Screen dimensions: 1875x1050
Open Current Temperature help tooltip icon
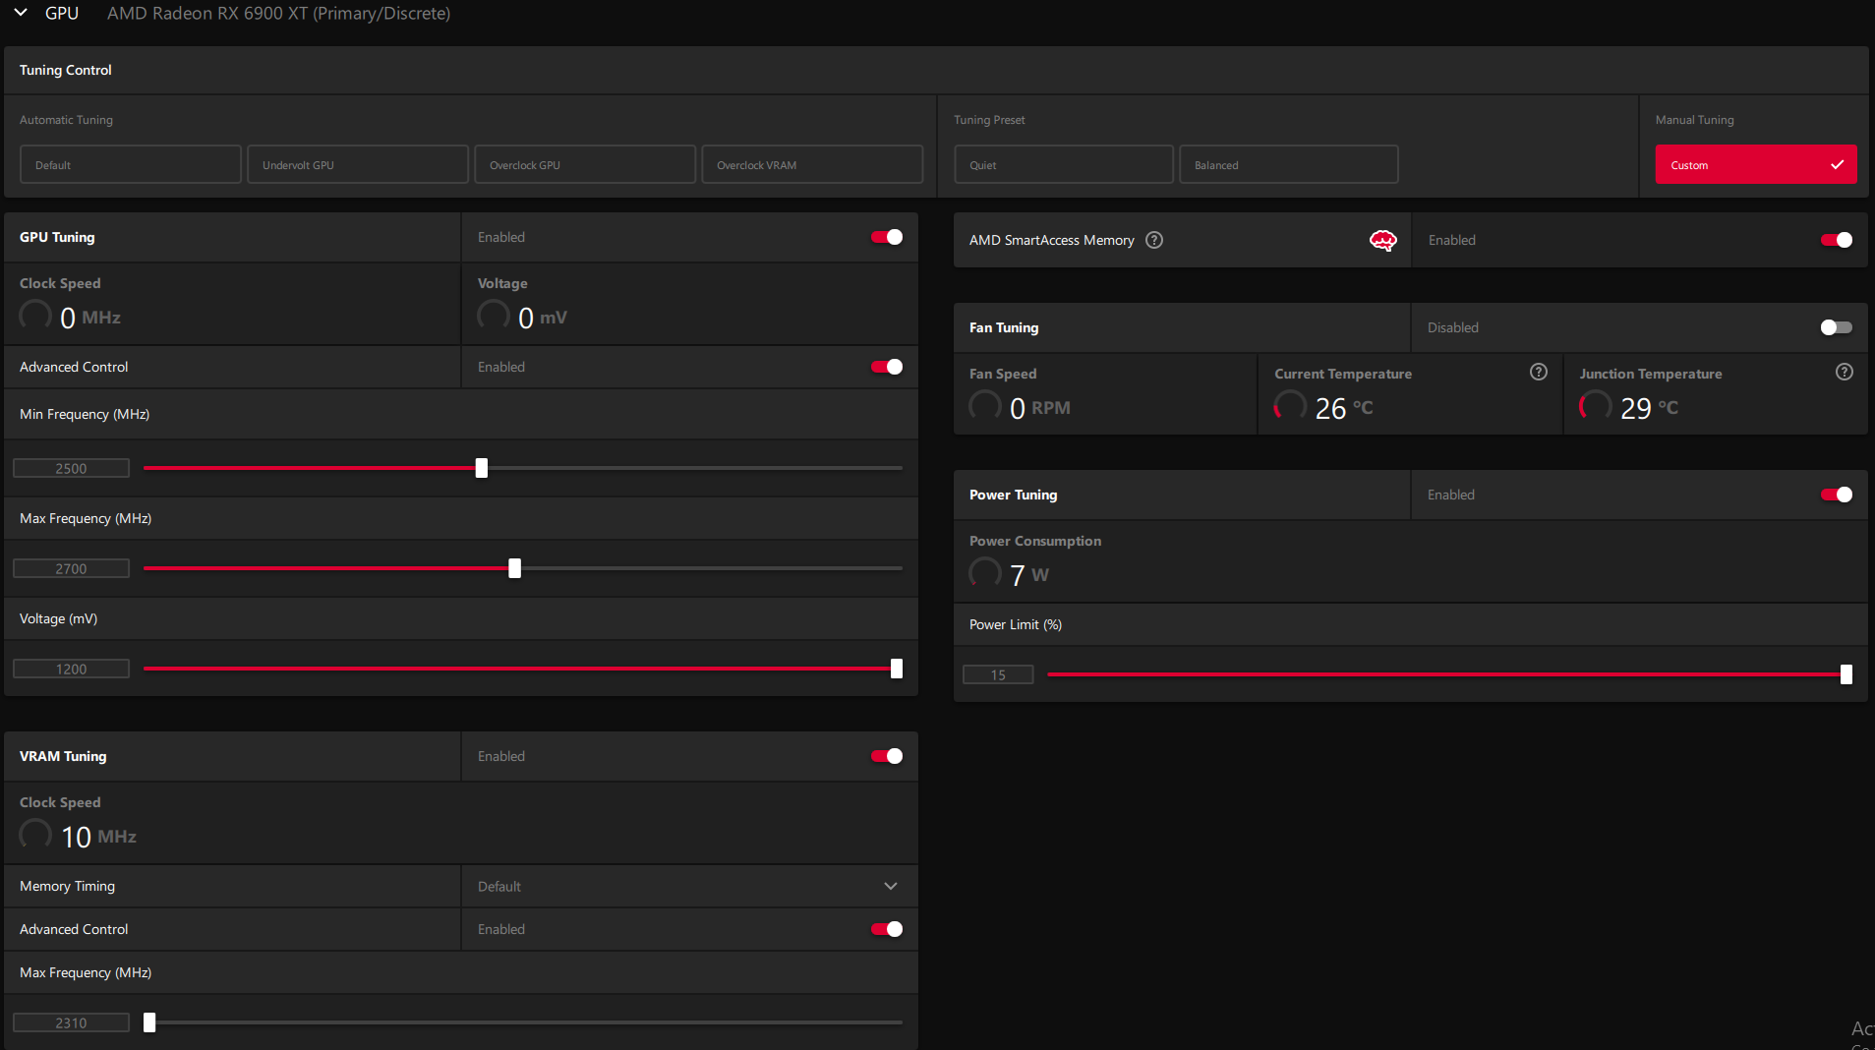[1538, 372]
